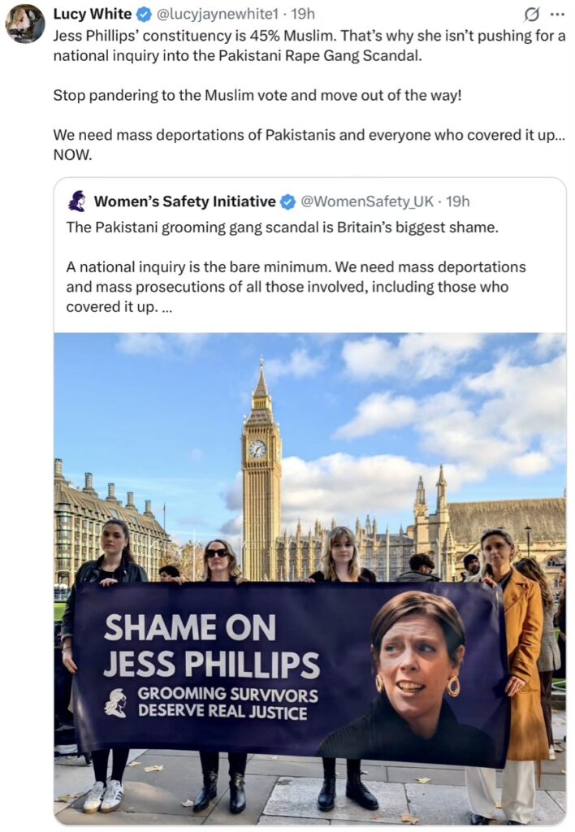Click the quoted post's first text line
This screenshot has width=575, height=832.
[282, 227]
